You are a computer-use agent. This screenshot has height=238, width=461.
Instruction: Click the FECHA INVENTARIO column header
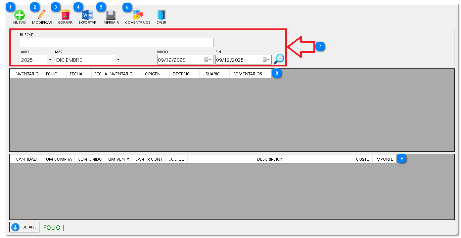(114, 74)
